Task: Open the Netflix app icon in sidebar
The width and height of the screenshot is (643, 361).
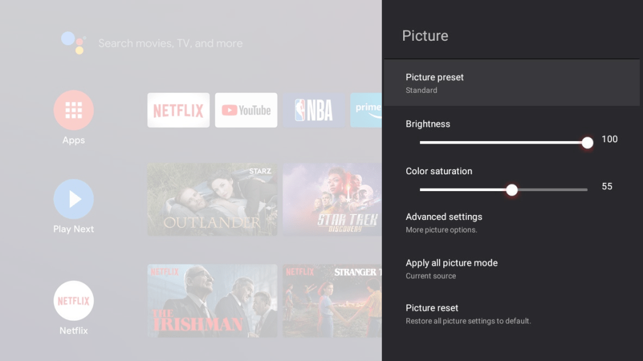Action: click(73, 300)
